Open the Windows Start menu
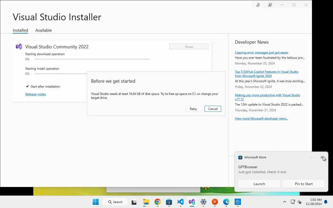Viewport: 333px width, 208px height. (x=95, y=202)
